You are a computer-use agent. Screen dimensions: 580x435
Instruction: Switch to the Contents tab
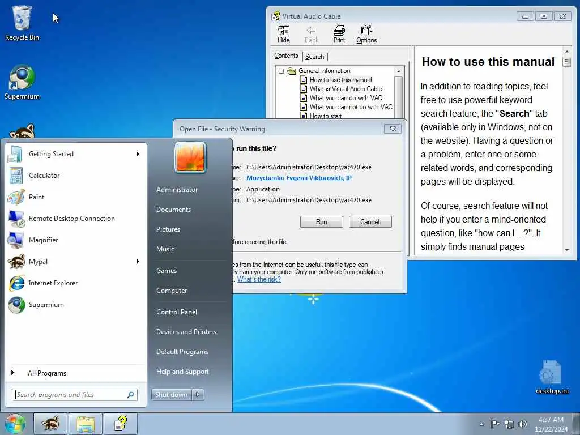286,56
